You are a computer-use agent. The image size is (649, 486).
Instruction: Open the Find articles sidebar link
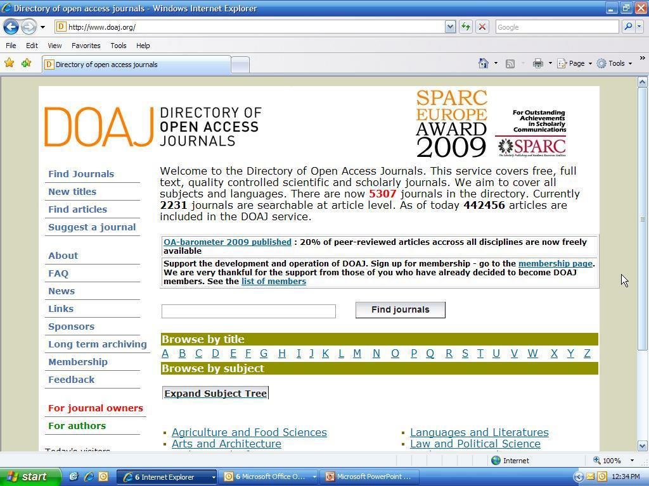(77, 209)
